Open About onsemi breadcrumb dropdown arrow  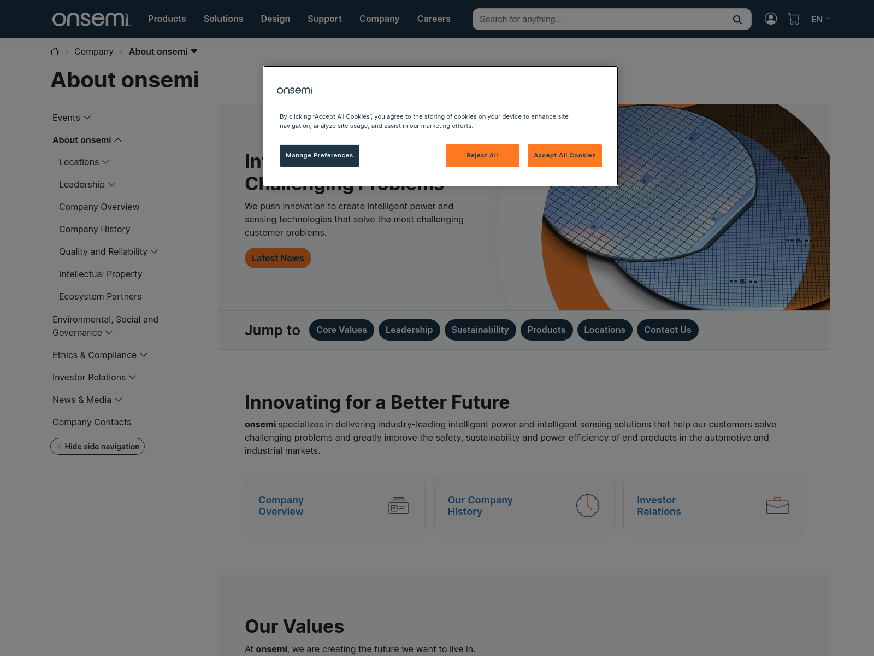pos(194,51)
